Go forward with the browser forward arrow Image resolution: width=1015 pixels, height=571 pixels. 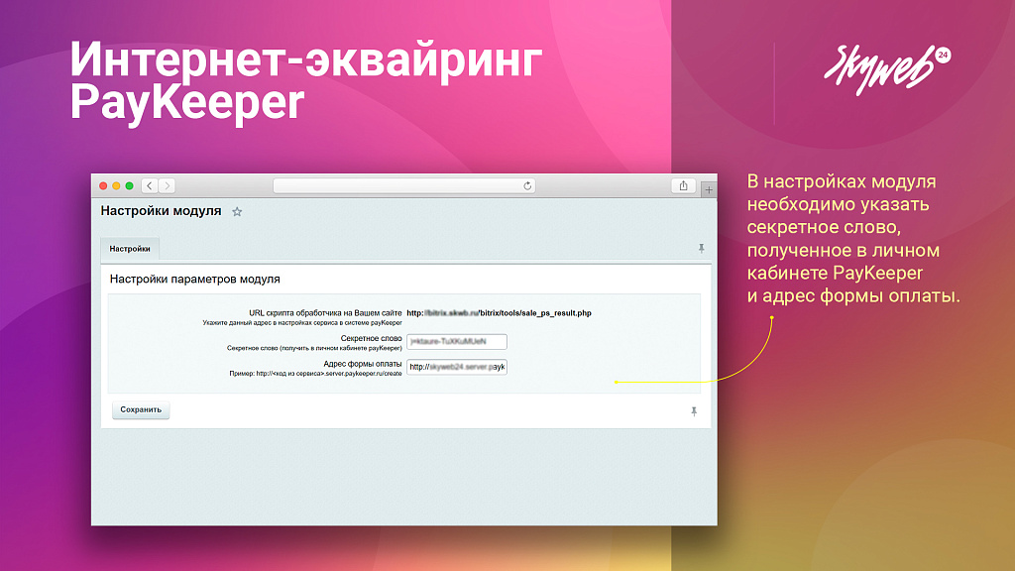coord(166,185)
